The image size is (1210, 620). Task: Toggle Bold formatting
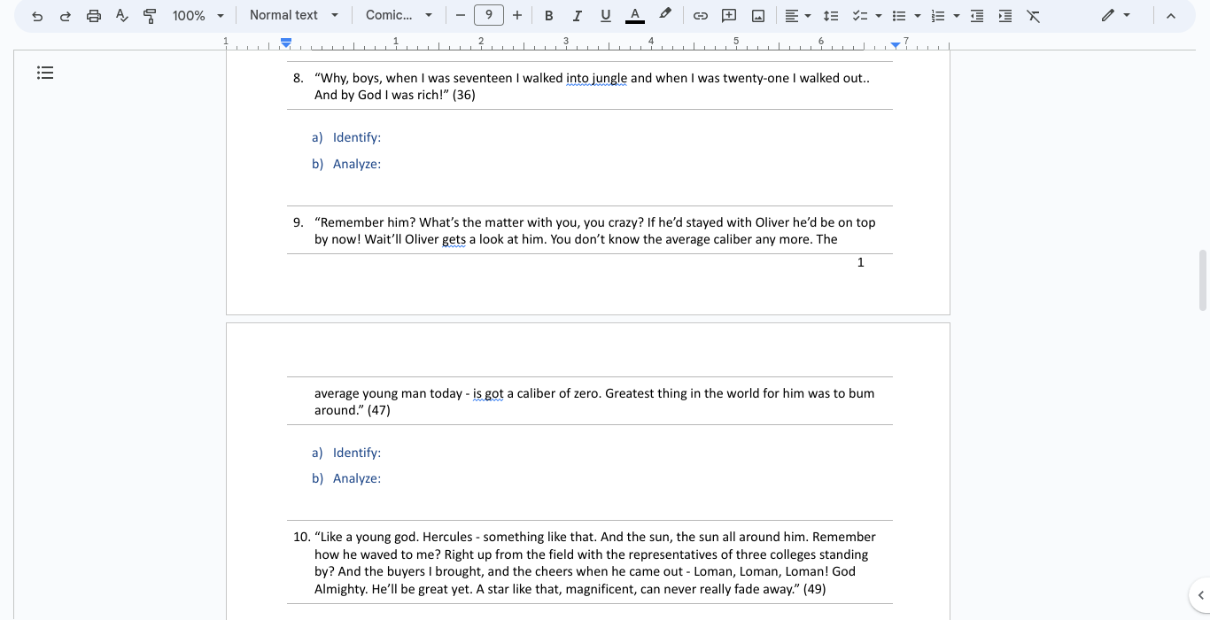click(x=549, y=16)
